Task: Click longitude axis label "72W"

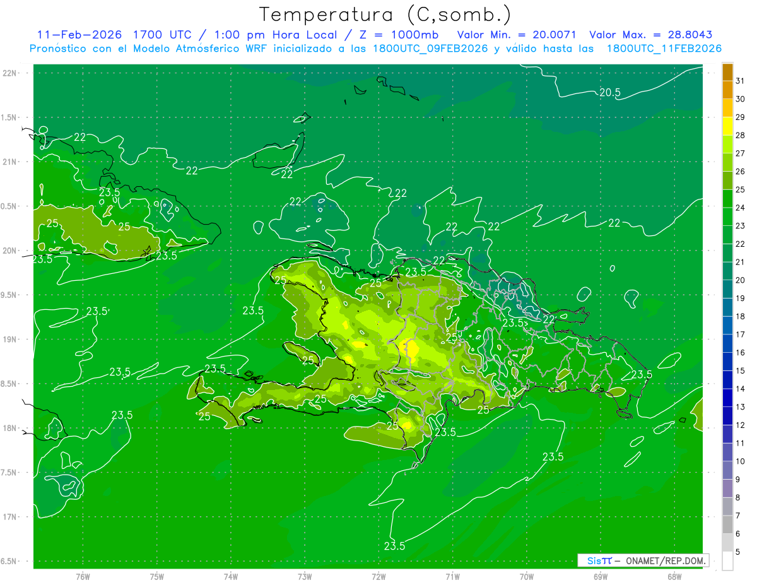Action: 378,577
